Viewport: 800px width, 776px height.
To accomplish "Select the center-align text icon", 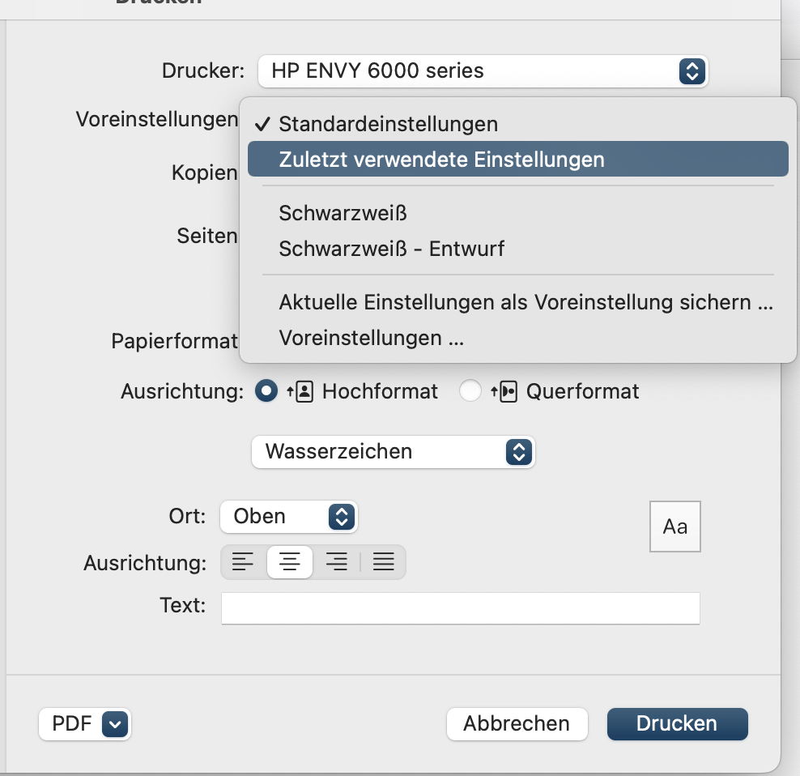I will pos(290,561).
